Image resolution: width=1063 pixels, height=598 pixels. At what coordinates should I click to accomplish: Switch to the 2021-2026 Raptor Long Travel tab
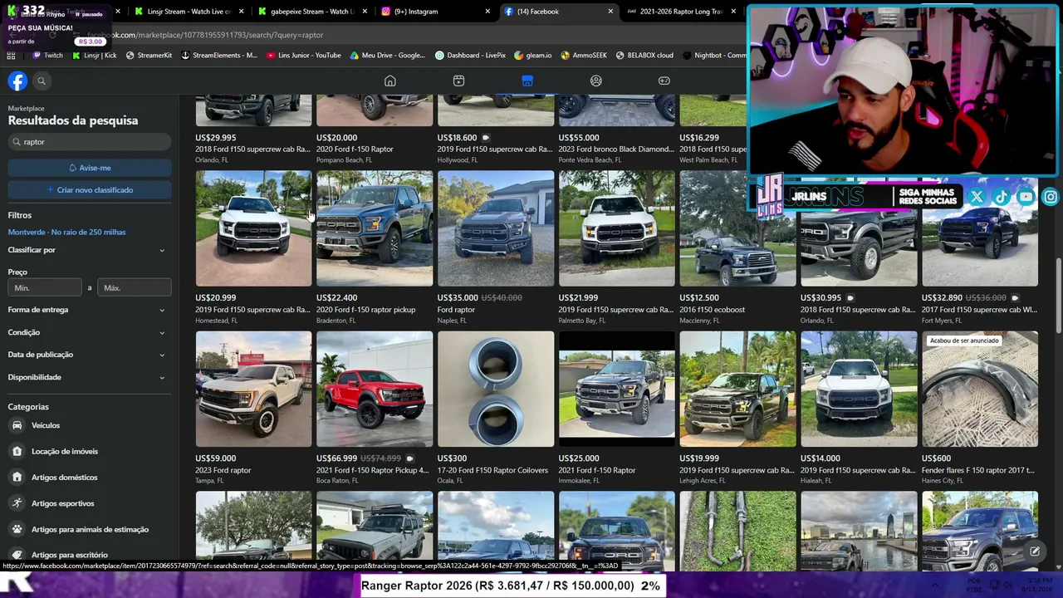tap(683, 12)
